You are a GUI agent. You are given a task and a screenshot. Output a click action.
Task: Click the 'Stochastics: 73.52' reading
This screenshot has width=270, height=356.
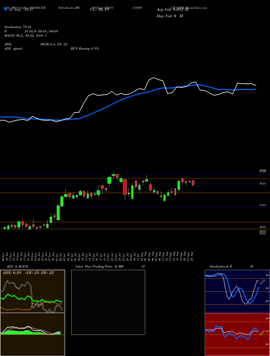(x=17, y=27)
